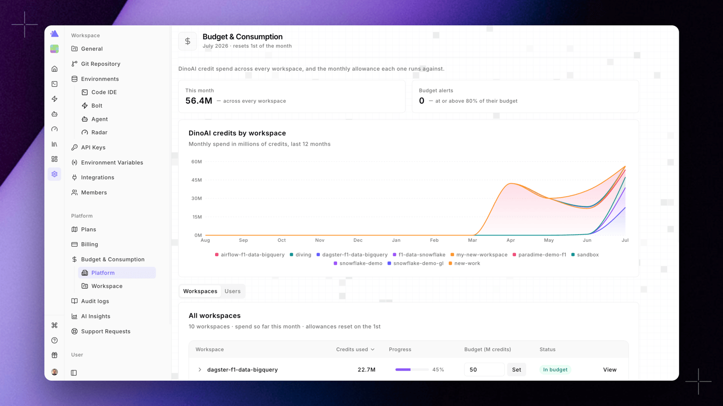723x406 pixels.
Task: Expand the dagster-f1-data-bigquery row chevron
Action: (x=200, y=369)
